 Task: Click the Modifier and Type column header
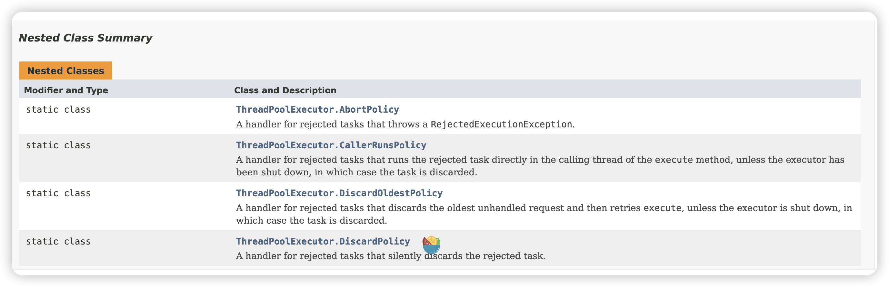point(66,90)
